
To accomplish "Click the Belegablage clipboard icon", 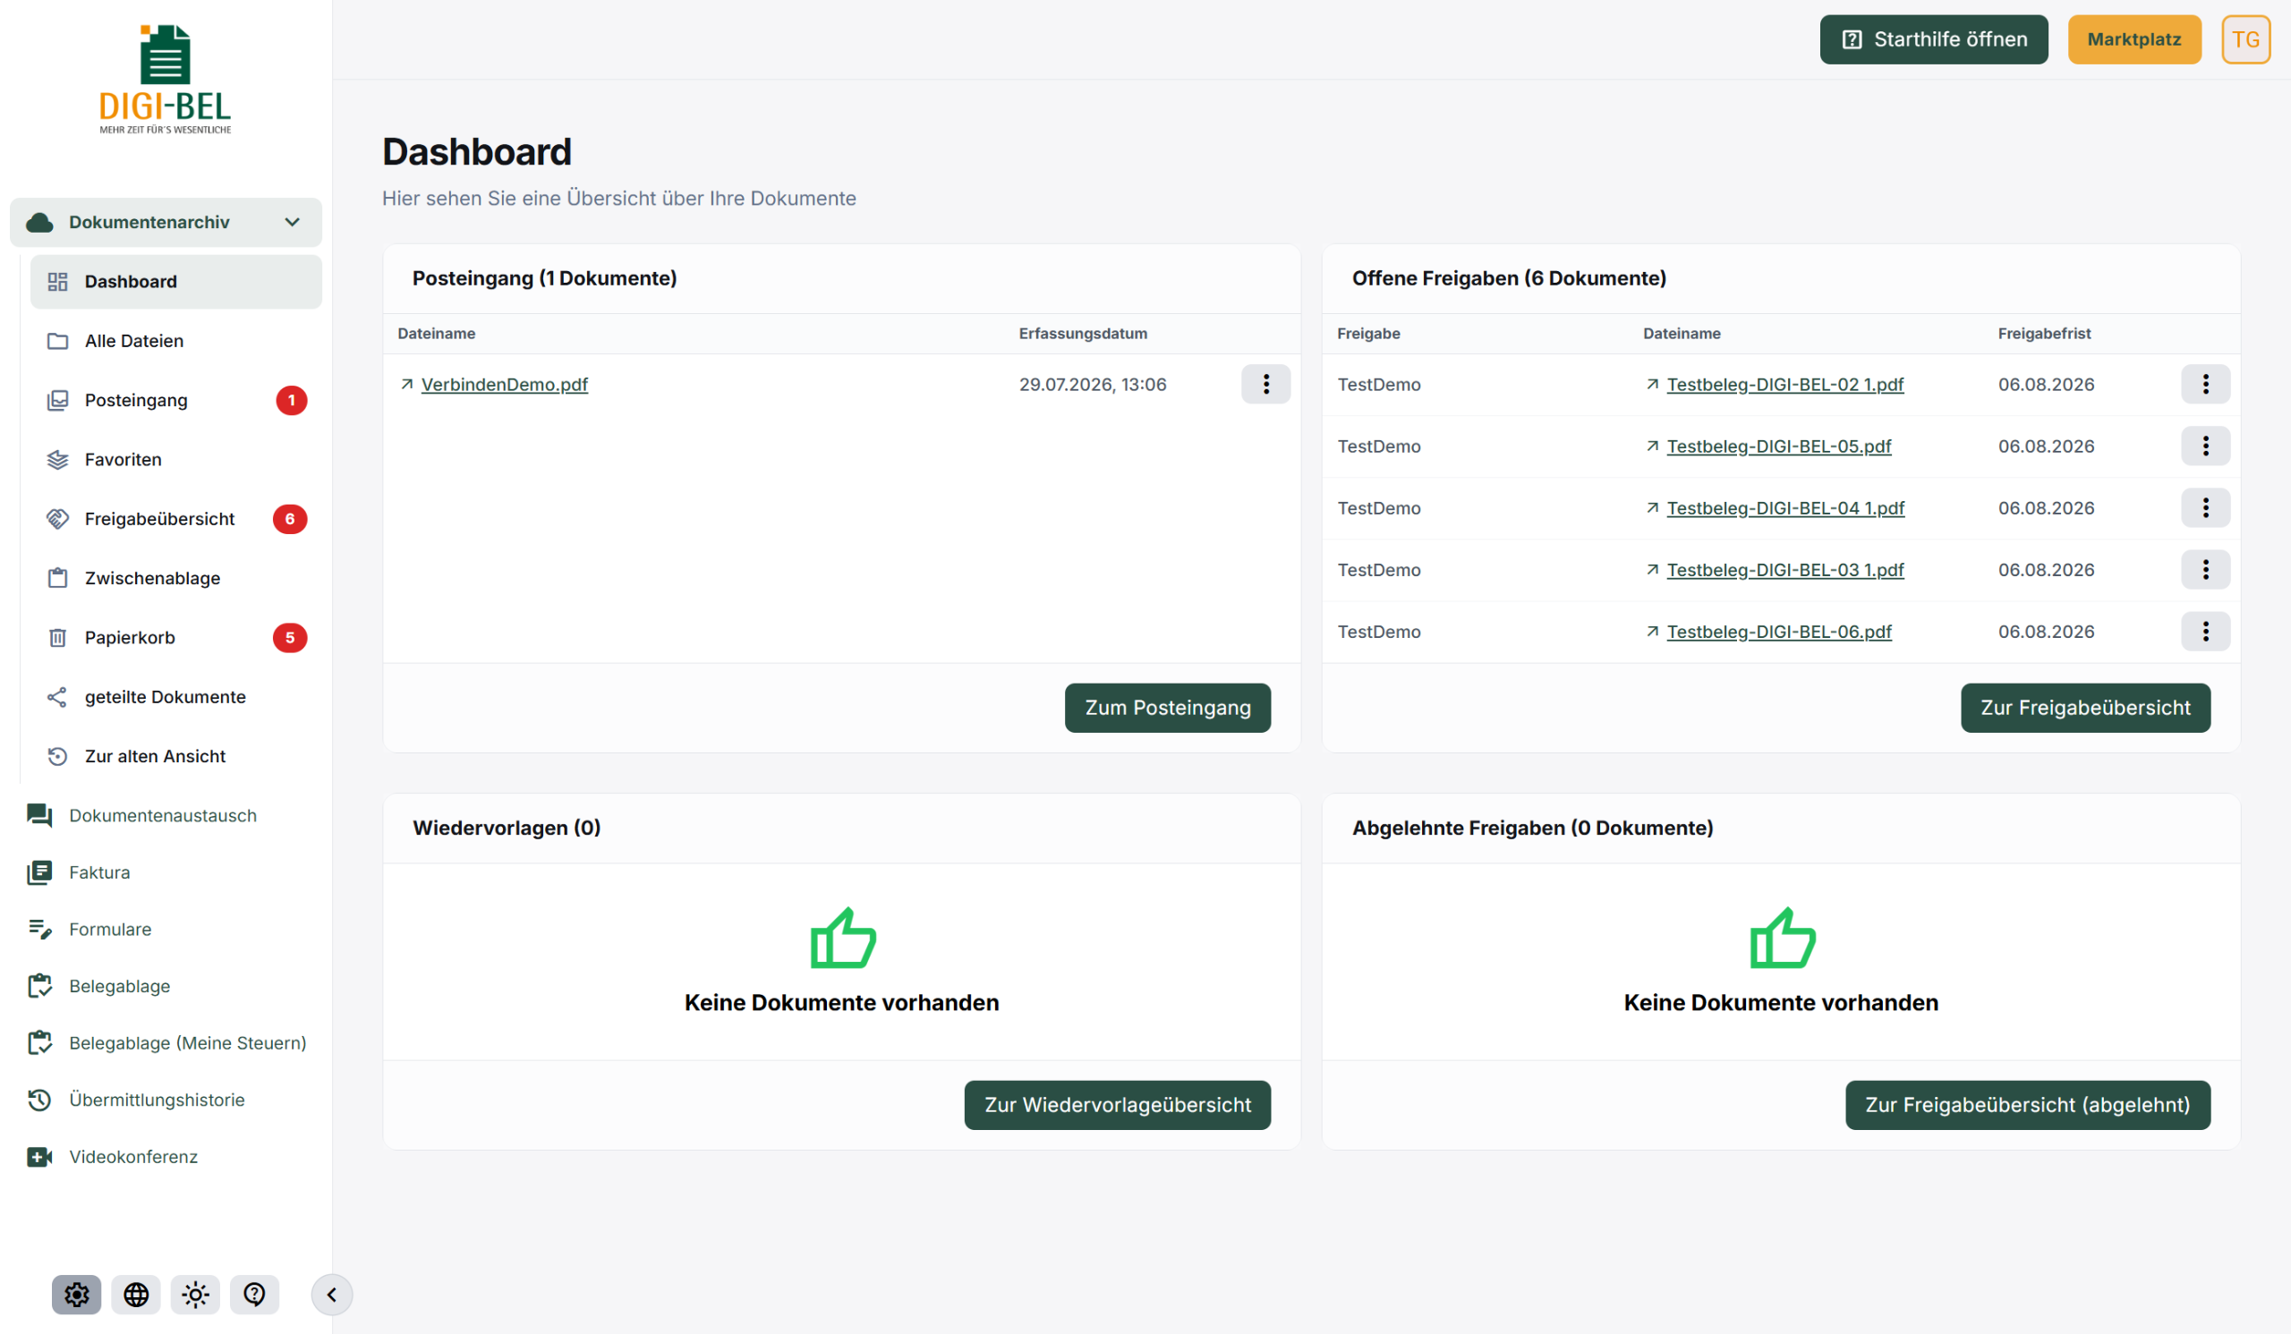I will (x=39, y=986).
